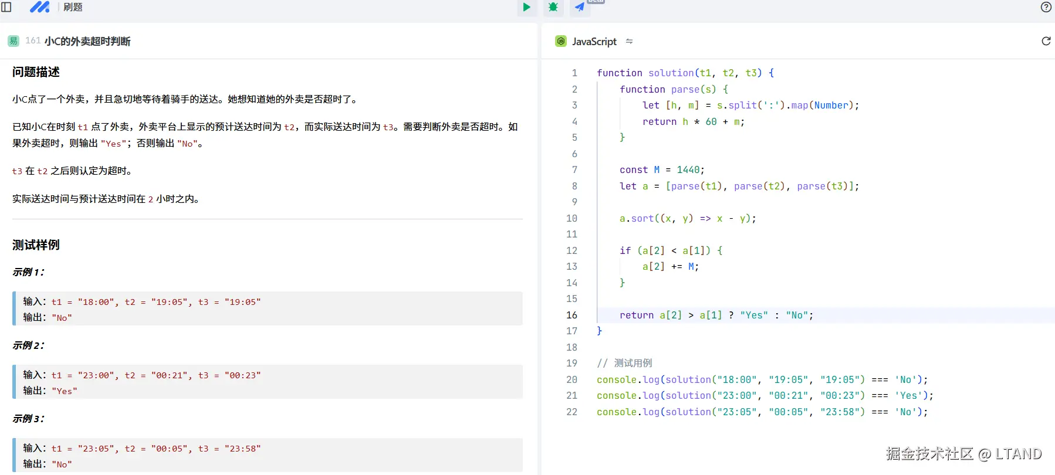Click the const M = 1440 code line
This screenshot has height=475, width=1055.
(x=661, y=169)
